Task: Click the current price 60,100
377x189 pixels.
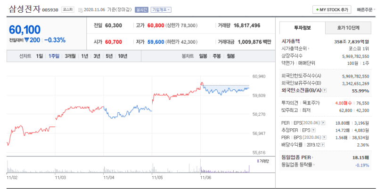Action: [x=25, y=30]
